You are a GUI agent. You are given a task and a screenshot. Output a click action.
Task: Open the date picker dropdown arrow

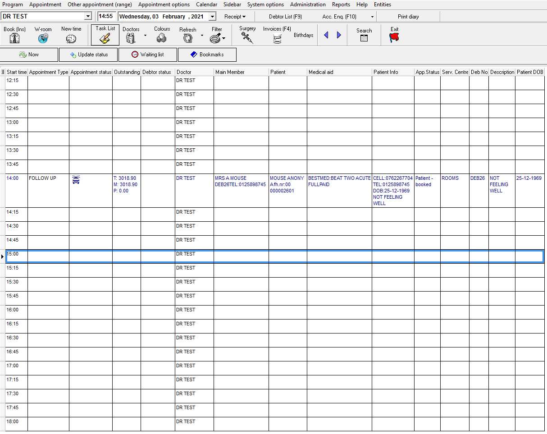213,17
